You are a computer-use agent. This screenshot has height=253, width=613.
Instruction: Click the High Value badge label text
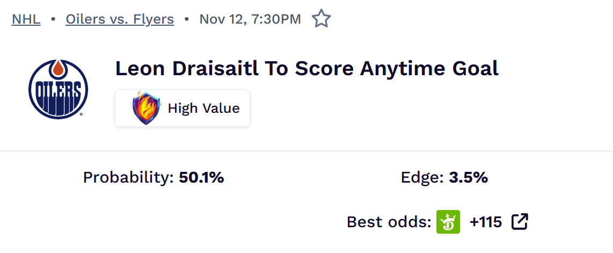pos(203,109)
